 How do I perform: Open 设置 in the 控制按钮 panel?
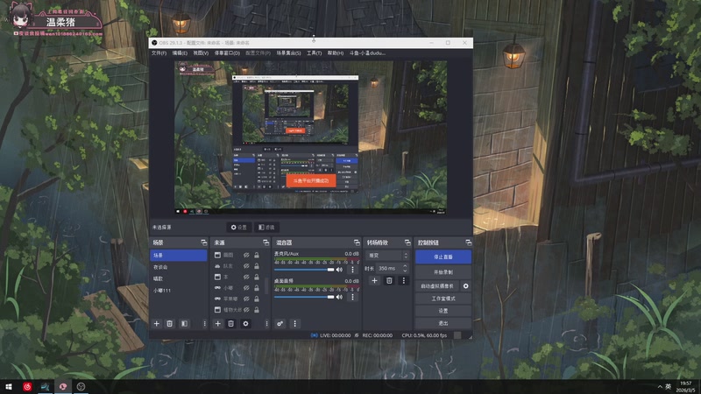pos(443,311)
